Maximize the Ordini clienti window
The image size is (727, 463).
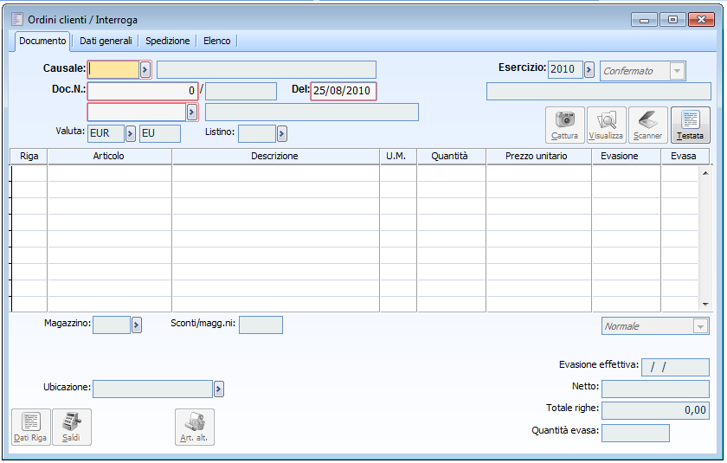pyautogui.click(x=672, y=20)
